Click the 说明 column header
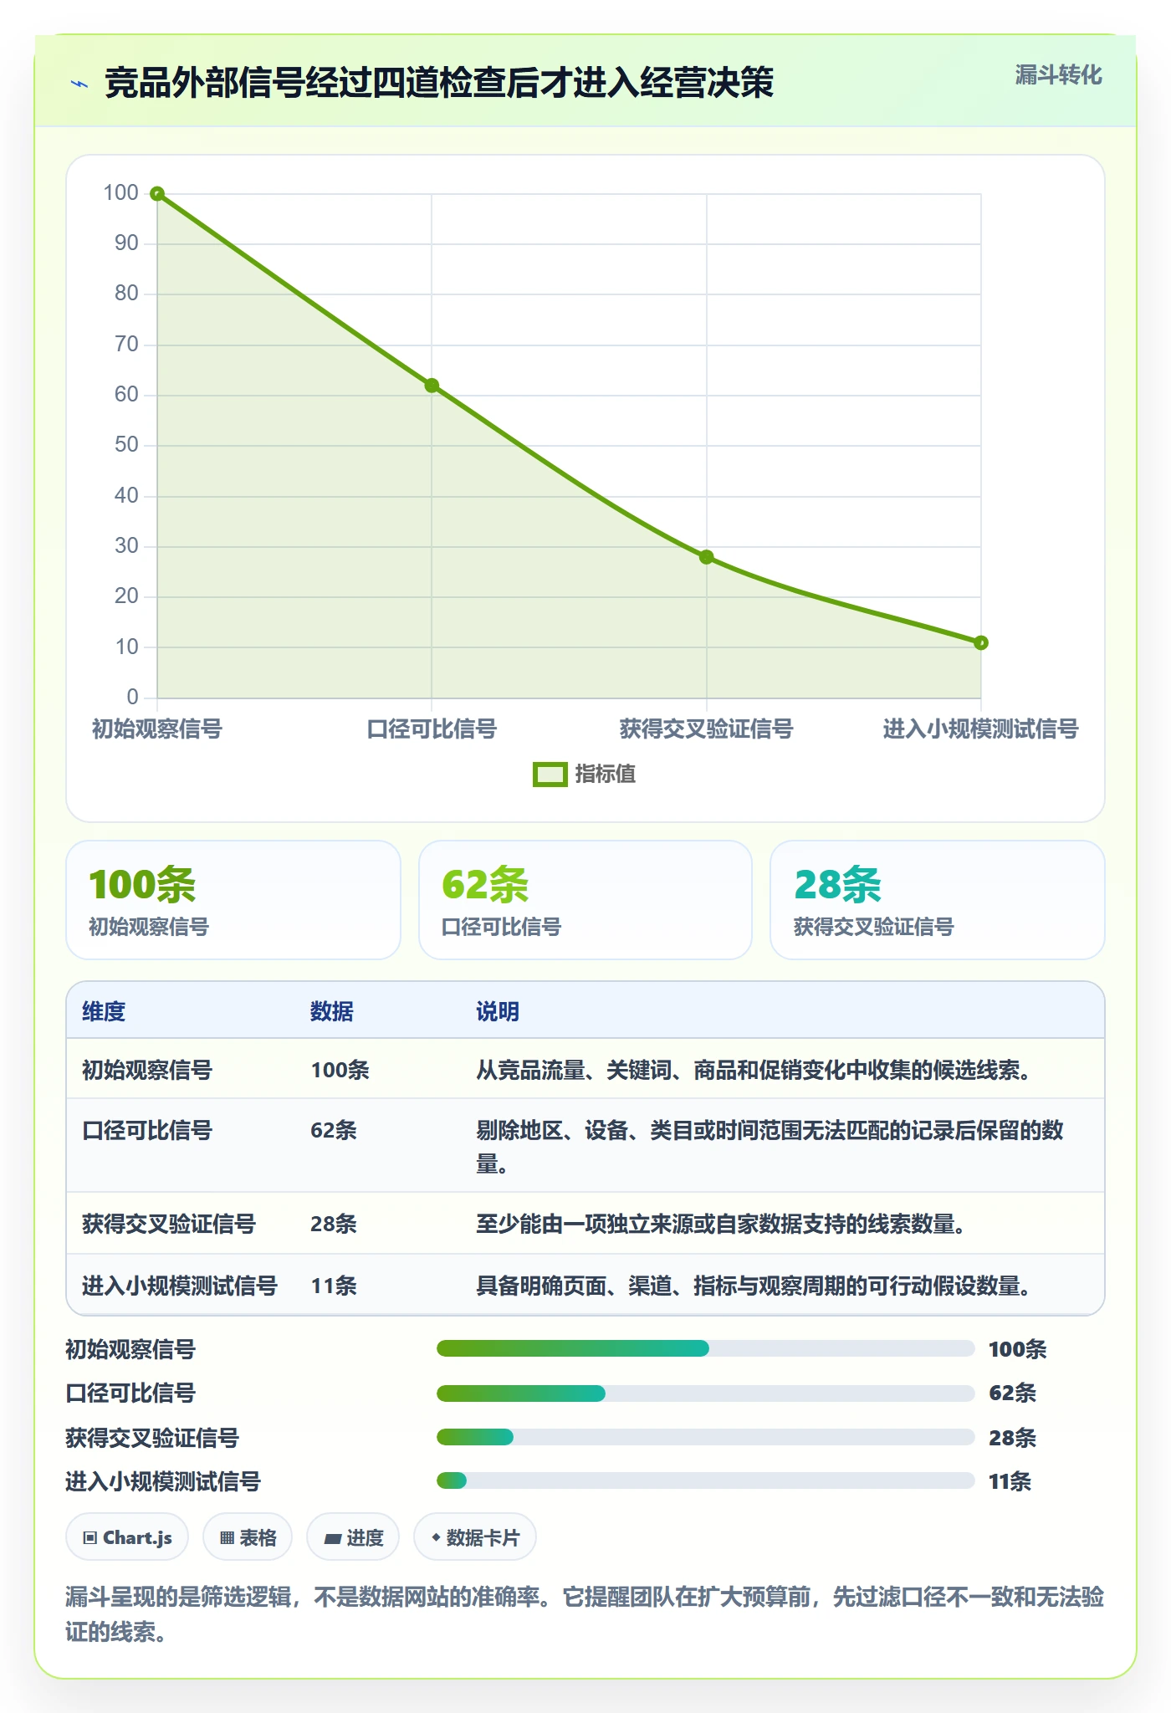 498,1011
